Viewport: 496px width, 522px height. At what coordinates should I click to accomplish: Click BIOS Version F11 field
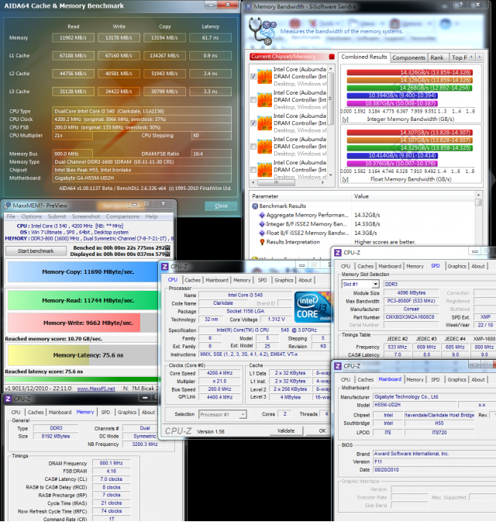pyautogui.click(x=435, y=462)
